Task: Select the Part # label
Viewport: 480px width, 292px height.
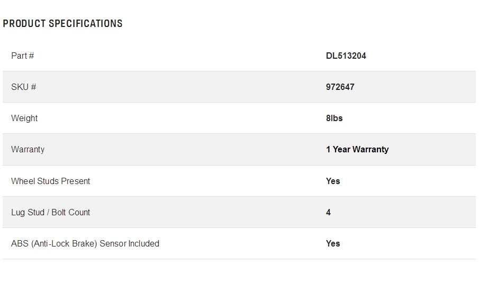Action: tap(23, 56)
